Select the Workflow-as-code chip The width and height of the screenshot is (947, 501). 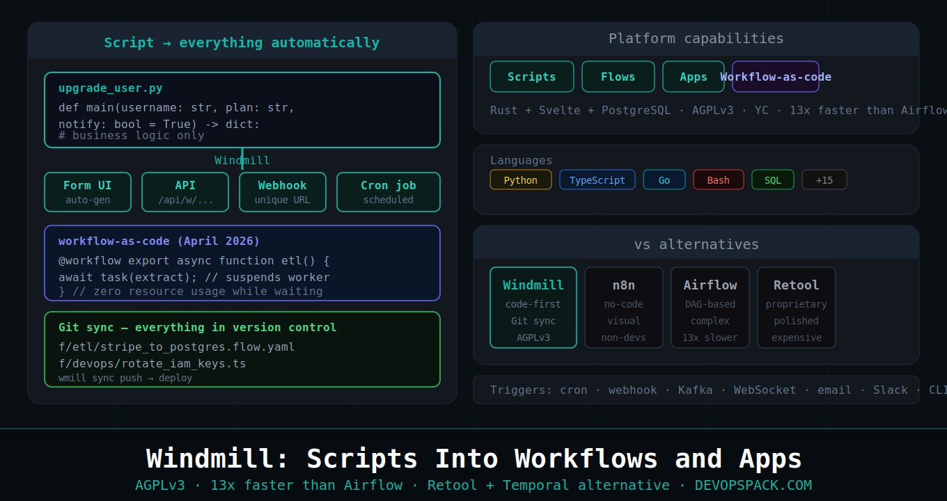pos(776,77)
